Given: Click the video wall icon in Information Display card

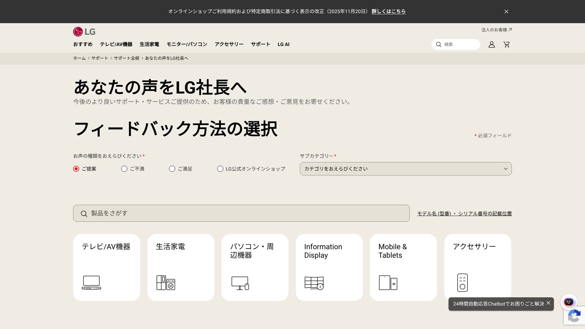Looking at the screenshot, I should [x=314, y=283].
